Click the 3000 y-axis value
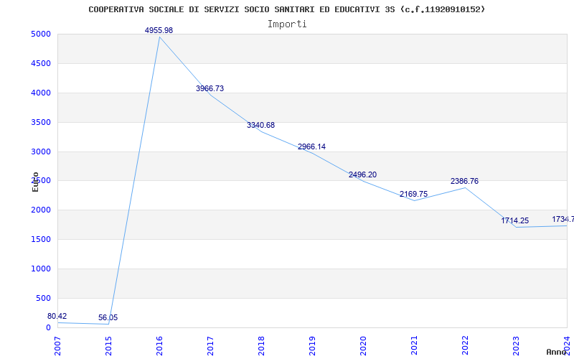Viewport: 574px width, 359px height. 41,151
